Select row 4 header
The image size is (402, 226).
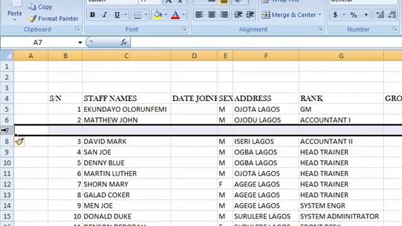tap(7, 99)
